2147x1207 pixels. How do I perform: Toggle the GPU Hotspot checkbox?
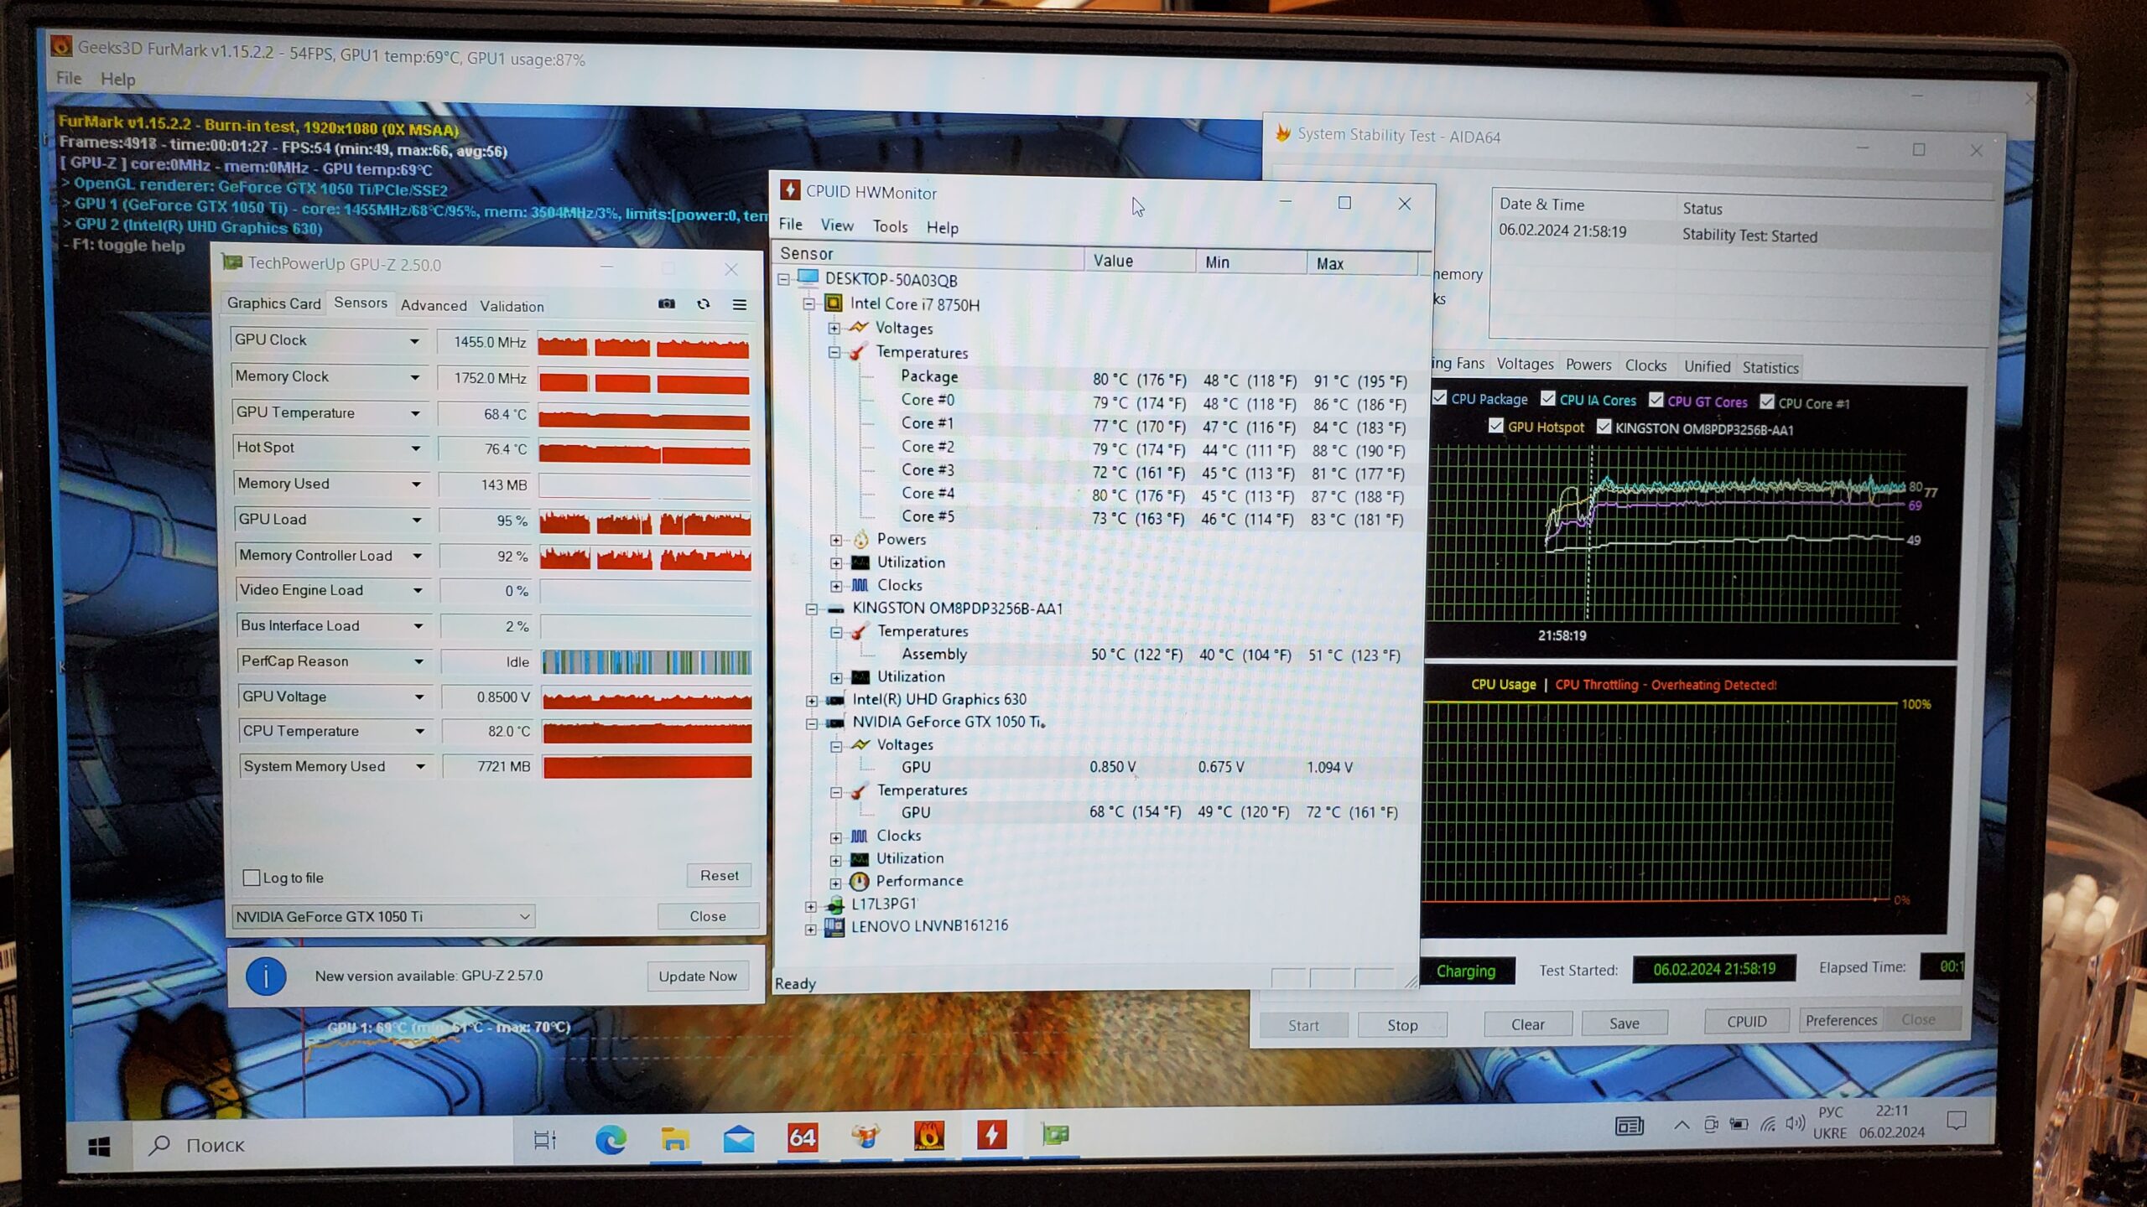pyautogui.click(x=1495, y=427)
